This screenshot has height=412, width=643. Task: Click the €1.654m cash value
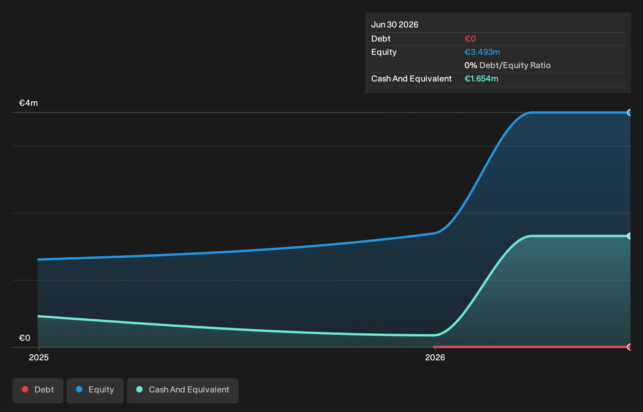point(481,79)
